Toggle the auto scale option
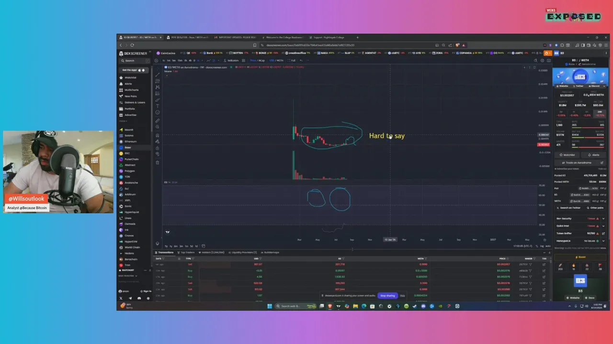The width and height of the screenshot is (613, 344). 548,246
